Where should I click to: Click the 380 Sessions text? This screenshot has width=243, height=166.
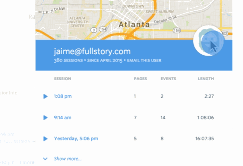pyautogui.click(x=68, y=60)
